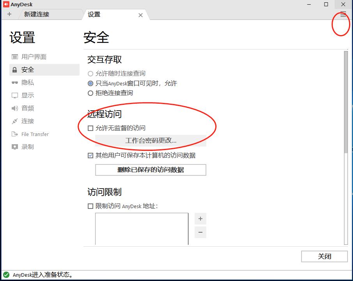353x281 pixels.
Task: Click the lock icon beside 安全
Action: click(15, 70)
